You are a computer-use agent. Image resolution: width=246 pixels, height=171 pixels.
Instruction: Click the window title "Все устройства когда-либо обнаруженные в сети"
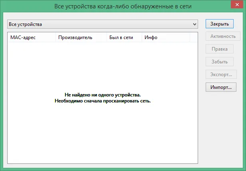(123, 6)
